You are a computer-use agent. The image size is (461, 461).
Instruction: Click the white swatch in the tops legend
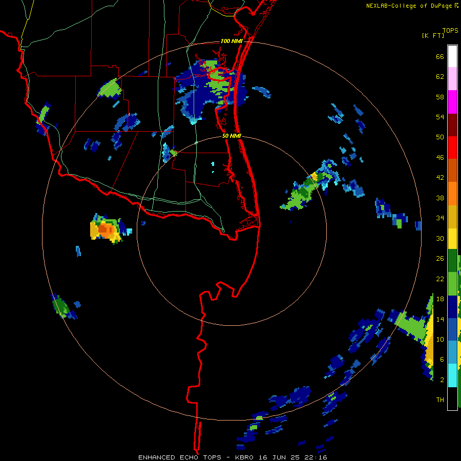point(452,56)
